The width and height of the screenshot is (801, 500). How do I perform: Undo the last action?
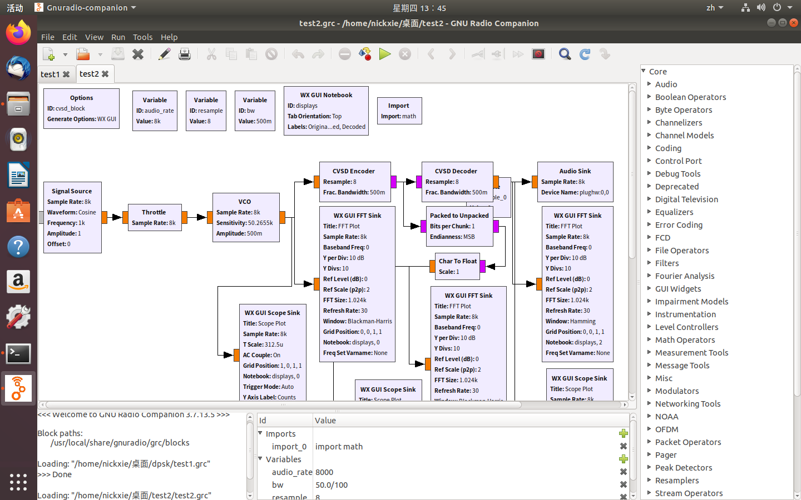[x=298, y=54]
